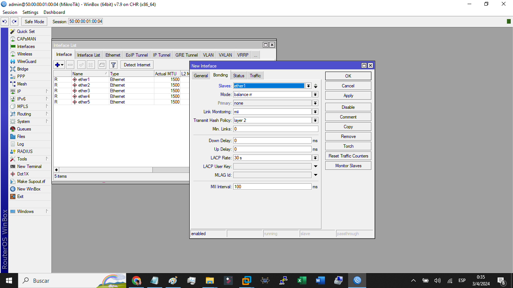
Task: Click the filter funnel icon in Interface List
Action: tap(113, 65)
